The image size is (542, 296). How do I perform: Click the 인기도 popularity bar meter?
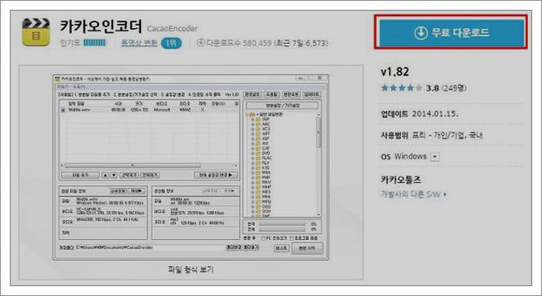click(x=94, y=43)
